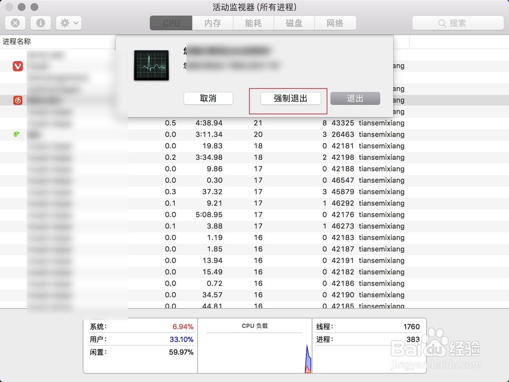509x382 pixels.
Task: Click CPU time value 5:08.95
Action: click(209, 215)
